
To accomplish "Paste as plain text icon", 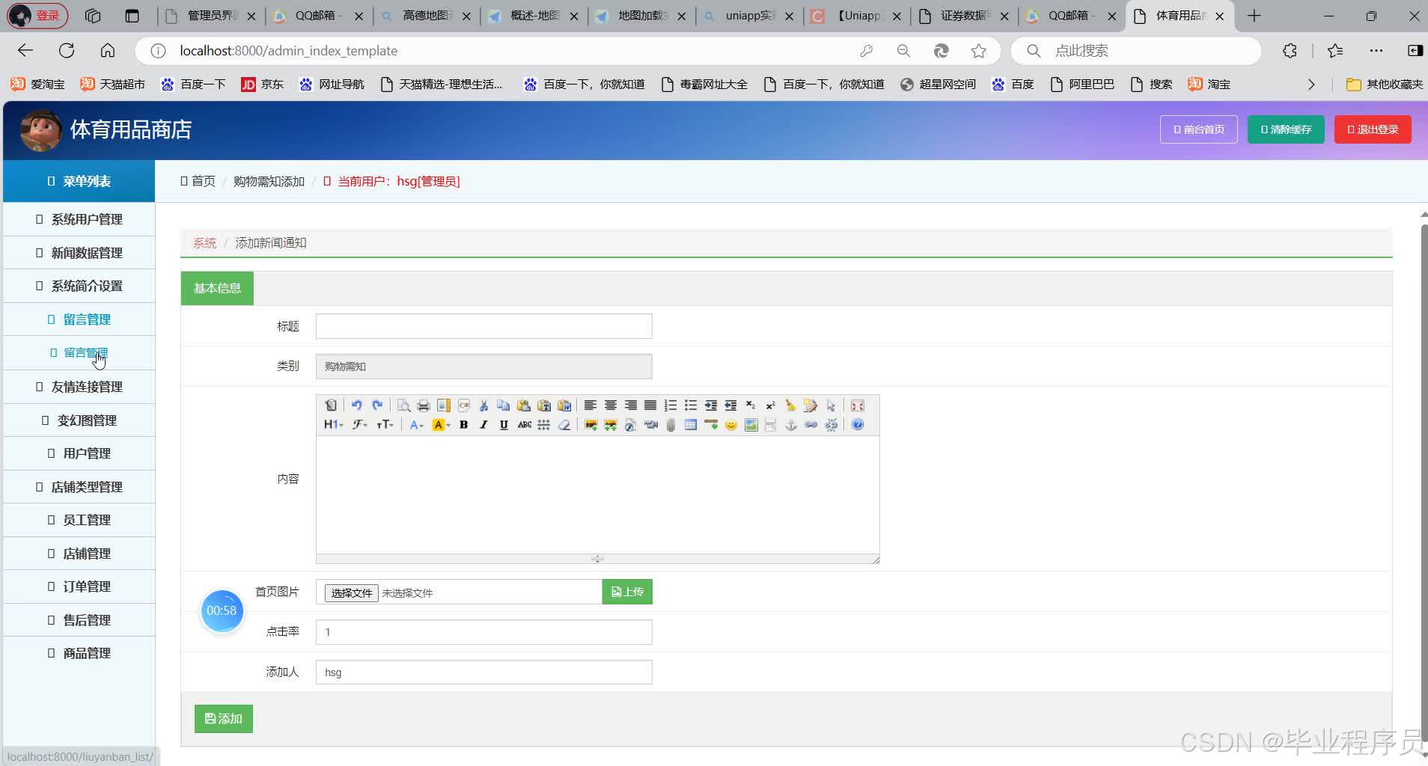I will coord(544,405).
